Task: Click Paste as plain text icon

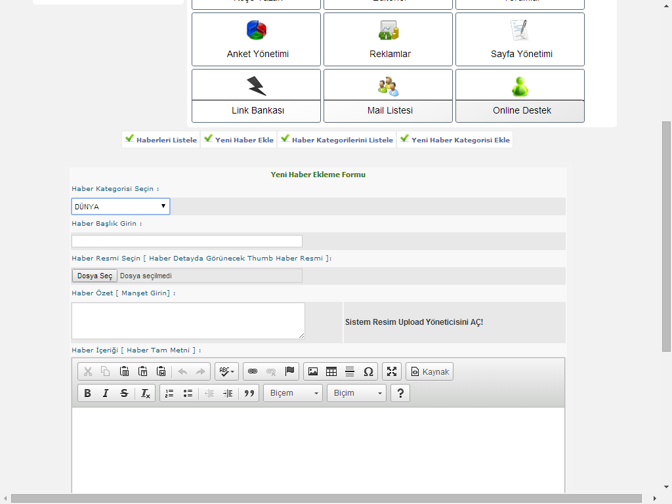Action: pyautogui.click(x=142, y=371)
